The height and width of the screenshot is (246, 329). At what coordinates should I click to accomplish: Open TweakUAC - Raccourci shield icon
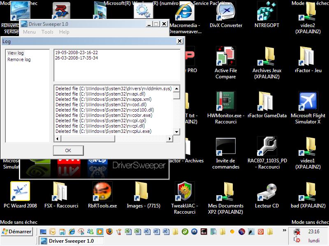coord(185,198)
